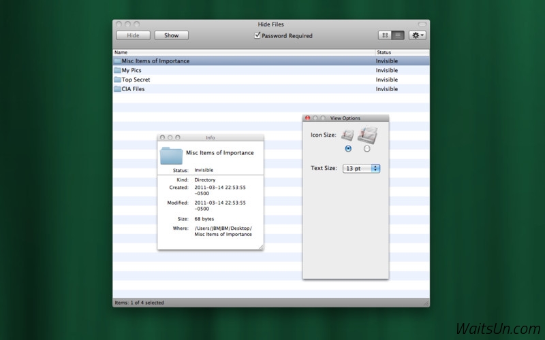Switch to icon grid view
Viewport: 545px width, 340px height.
click(x=385, y=35)
